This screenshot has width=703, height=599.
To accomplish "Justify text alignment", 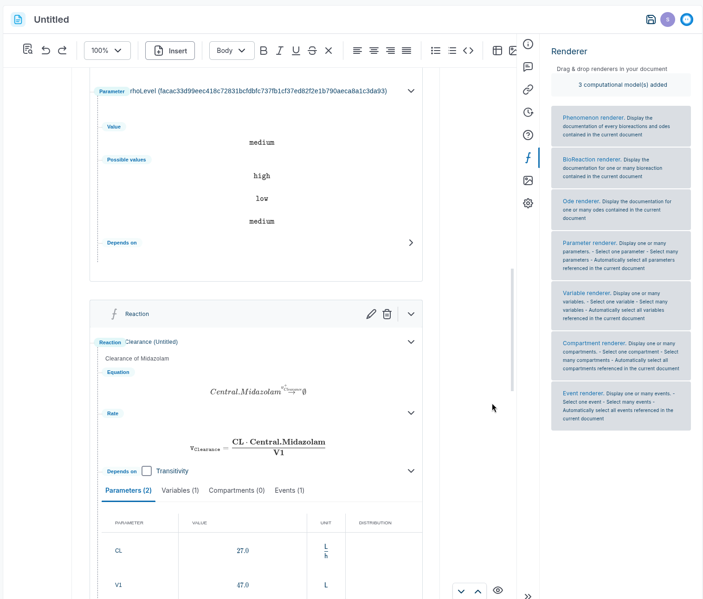I will pyautogui.click(x=406, y=51).
